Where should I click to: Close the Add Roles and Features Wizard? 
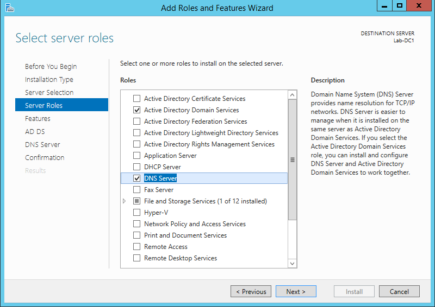420,5
